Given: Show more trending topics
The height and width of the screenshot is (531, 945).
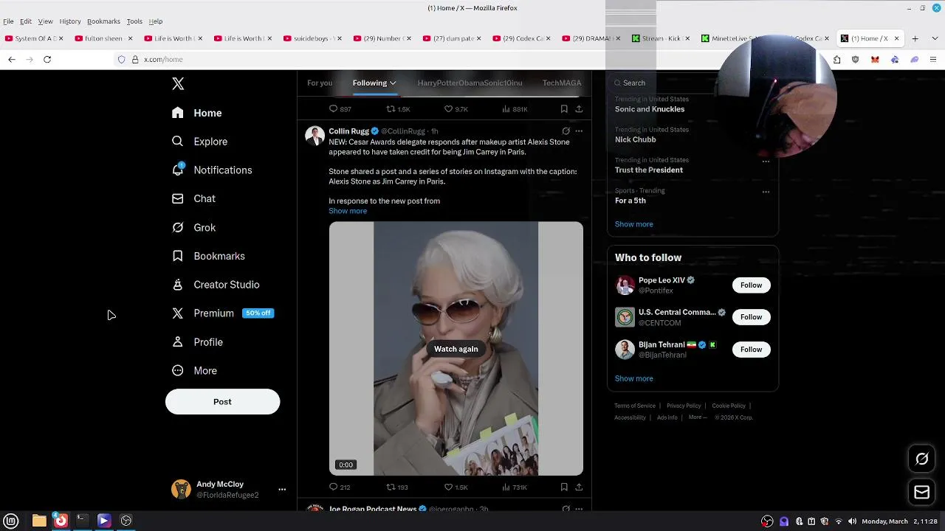Looking at the screenshot, I should (633, 224).
